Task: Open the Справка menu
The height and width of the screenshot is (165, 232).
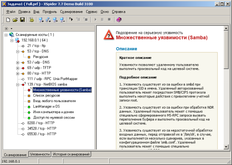Action: pos(119,12)
